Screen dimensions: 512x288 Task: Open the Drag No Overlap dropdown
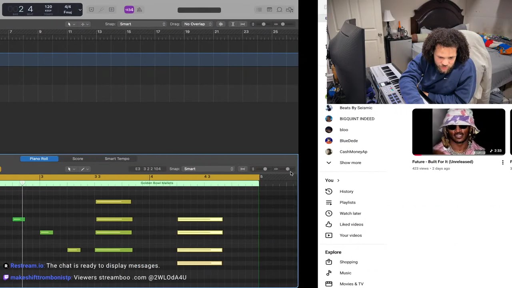coord(198,24)
